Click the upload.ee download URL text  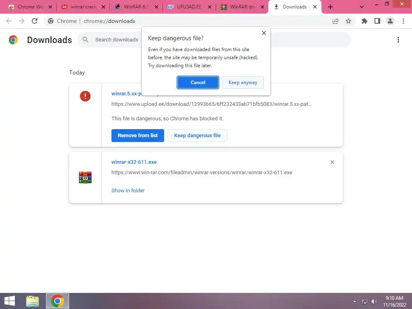tap(212, 104)
